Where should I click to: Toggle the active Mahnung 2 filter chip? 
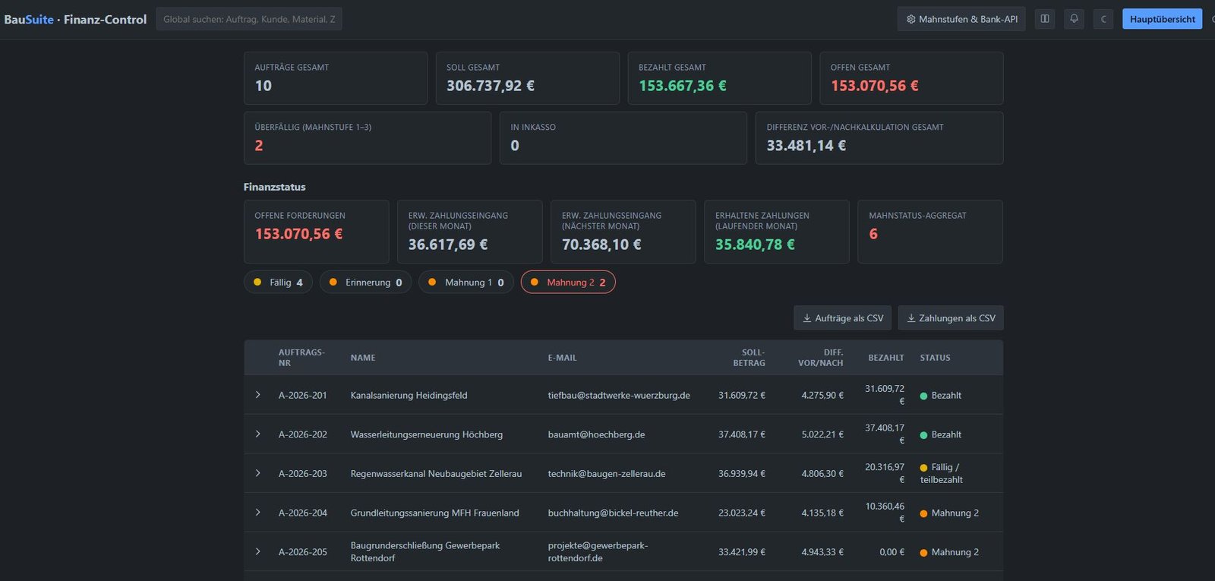568,283
